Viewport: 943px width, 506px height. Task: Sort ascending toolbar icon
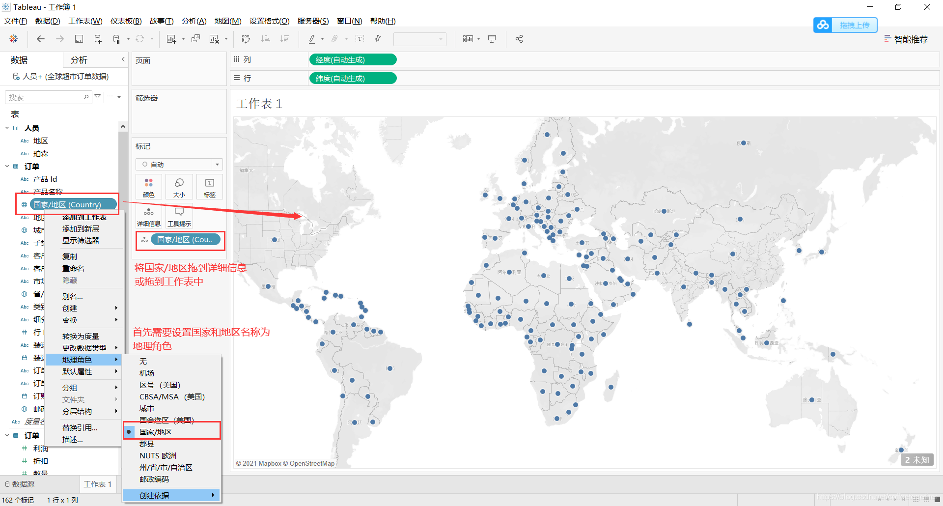click(x=266, y=39)
